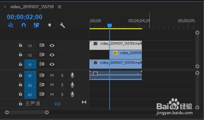The image size is (204, 120).
Task: Select the video_20191017 clip on track V2
Action: click(126, 55)
